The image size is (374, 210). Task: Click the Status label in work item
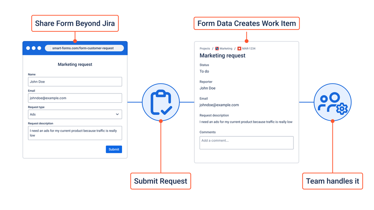click(204, 65)
